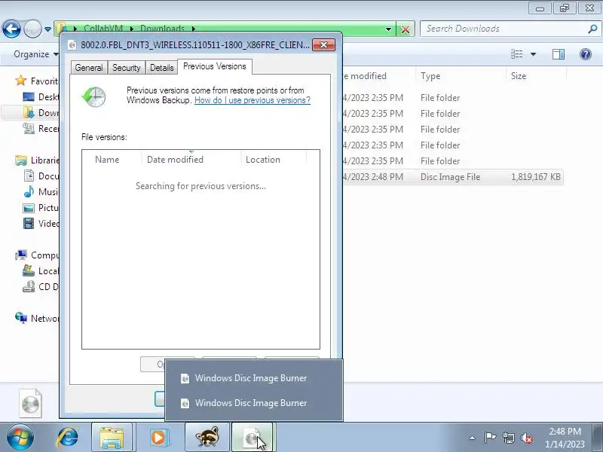Click the 1,819,167 KB size cell
The height and width of the screenshot is (452, 603).
coord(536,177)
